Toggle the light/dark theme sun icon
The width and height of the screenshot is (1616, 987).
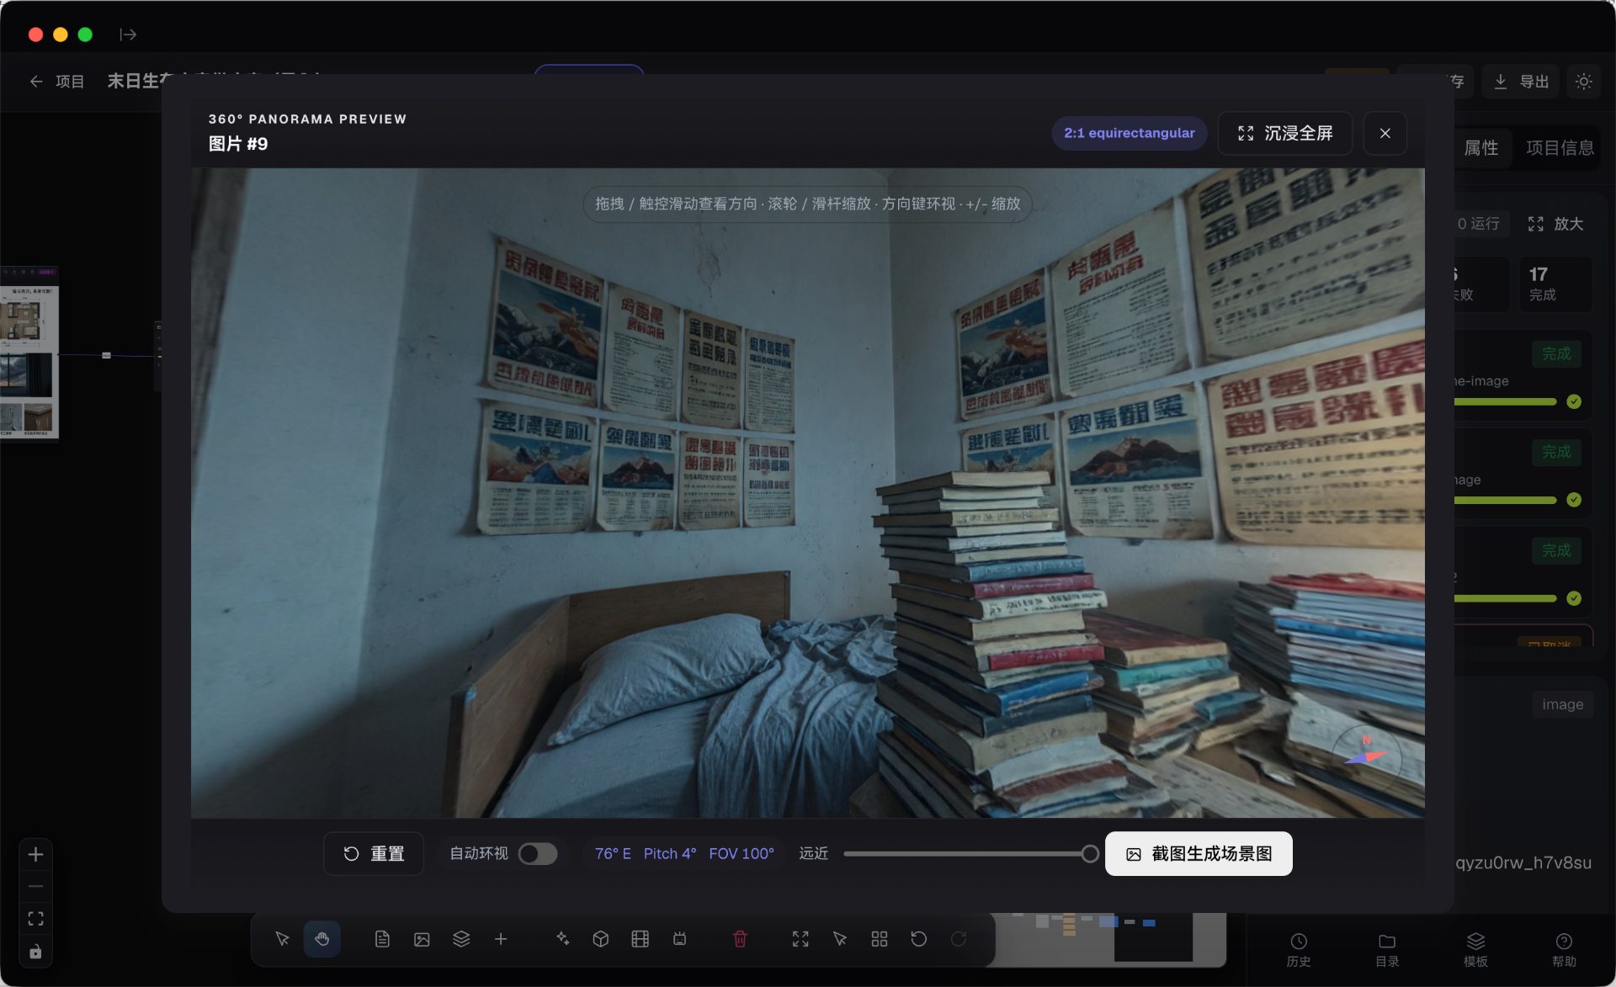tap(1584, 82)
